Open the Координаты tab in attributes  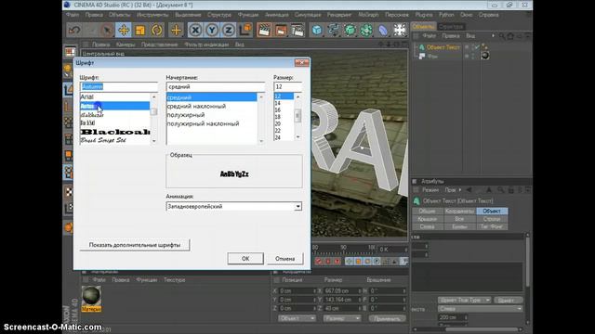click(459, 211)
